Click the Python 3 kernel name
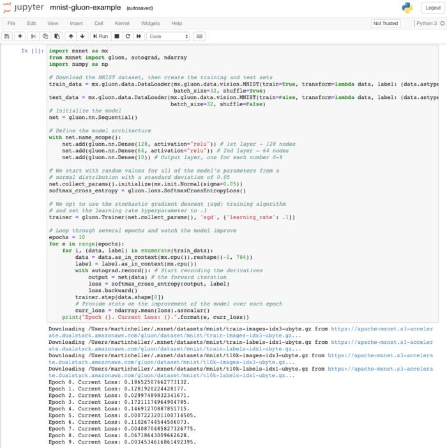The image size is (447, 448). pos(427,24)
